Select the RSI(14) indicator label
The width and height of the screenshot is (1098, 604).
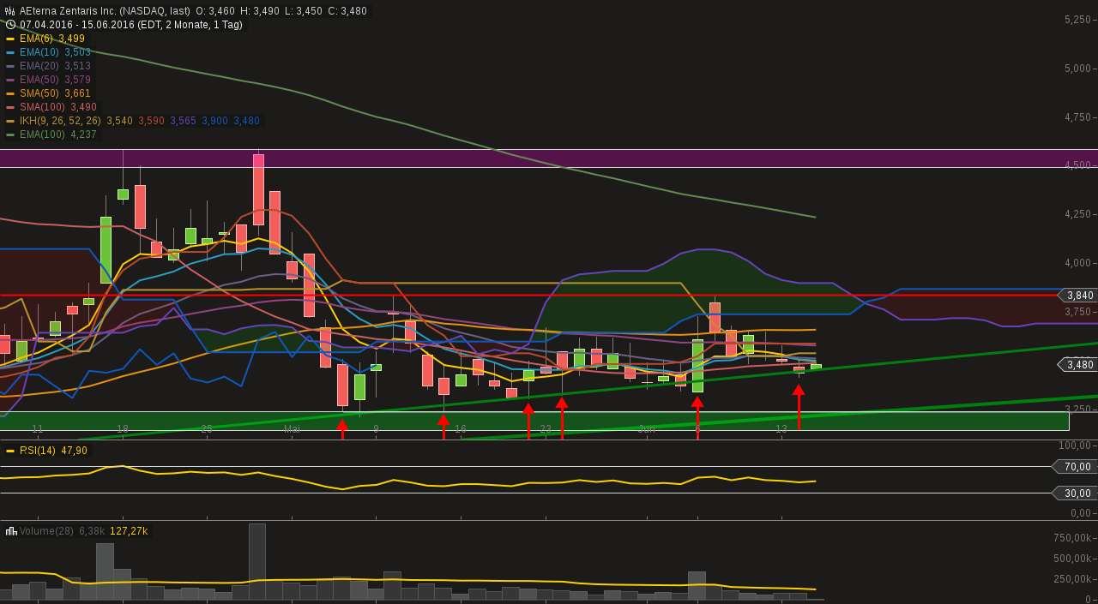coord(37,451)
